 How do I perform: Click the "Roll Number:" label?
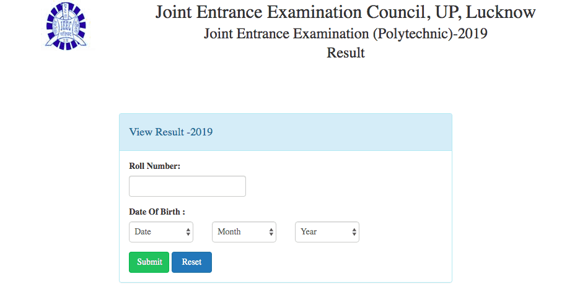tap(154, 166)
